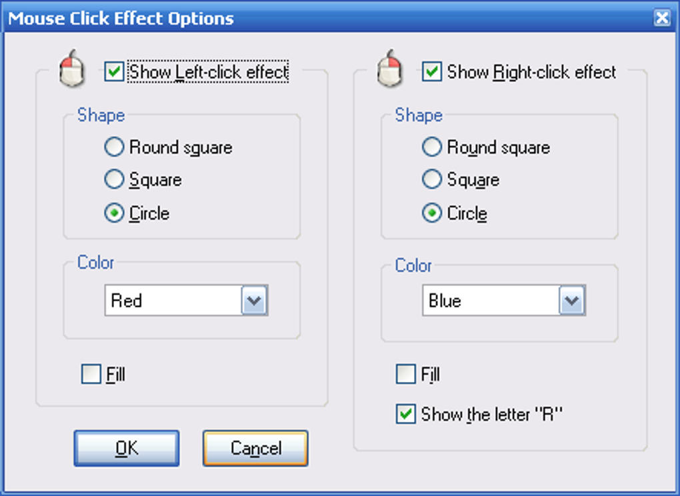Select Square shape for left-click
Image resolution: width=680 pixels, height=496 pixels.
[115, 179]
